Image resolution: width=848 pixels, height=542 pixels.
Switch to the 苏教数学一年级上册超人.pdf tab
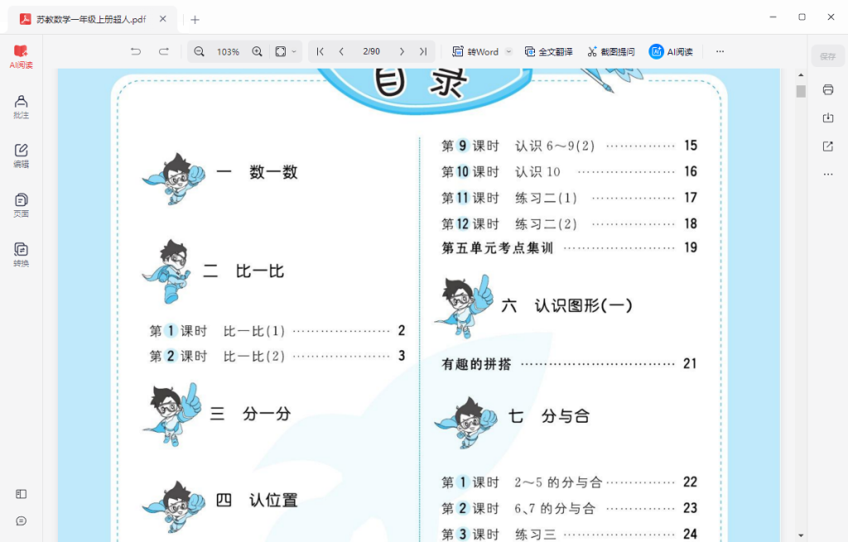pos(91,18)
